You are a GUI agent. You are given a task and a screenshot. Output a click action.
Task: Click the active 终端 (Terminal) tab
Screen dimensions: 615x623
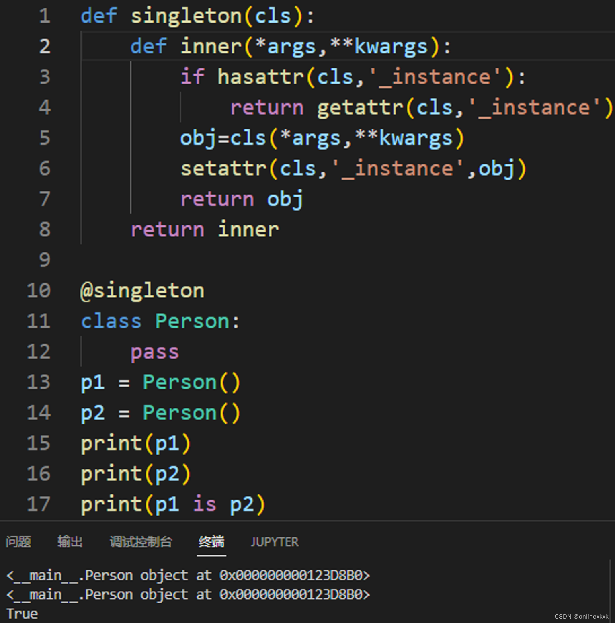(x=211, y=541)
